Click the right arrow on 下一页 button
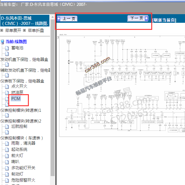 pos(146,18)
